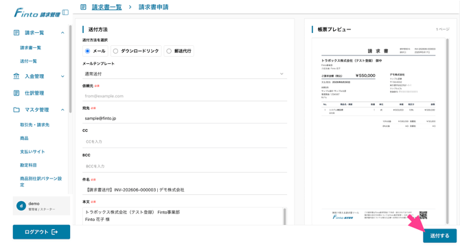Click the 本文 text area scrollbar

click(x=284, y=216)
